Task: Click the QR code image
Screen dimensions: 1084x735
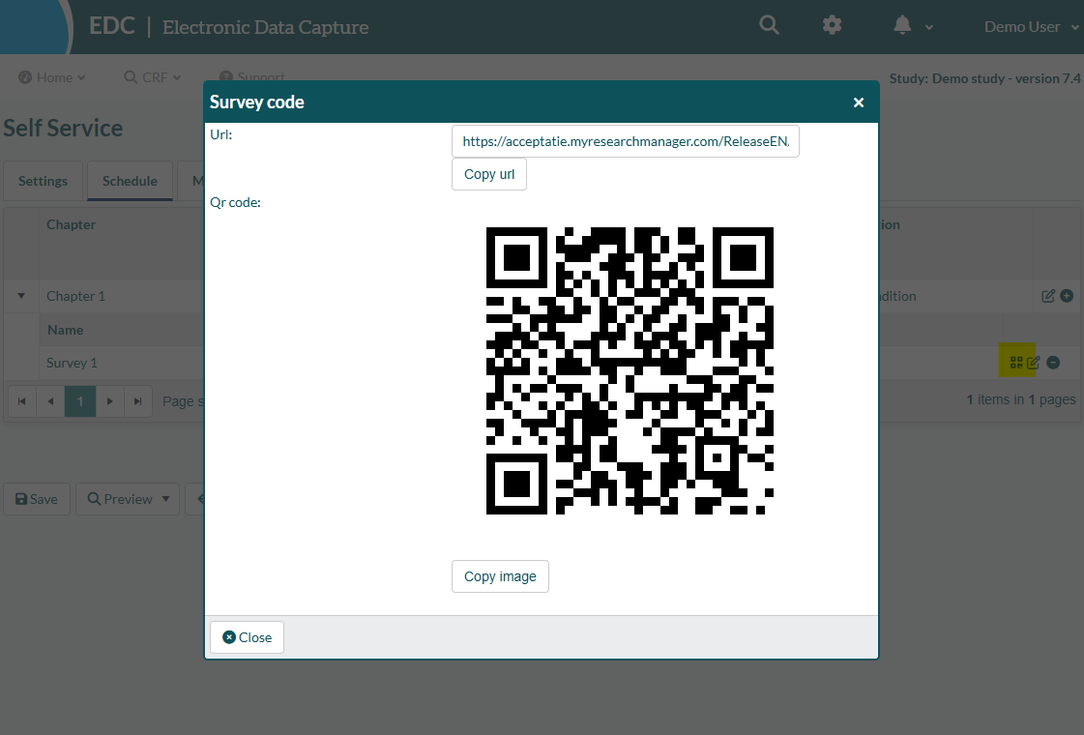Action: tap(630, 370)
